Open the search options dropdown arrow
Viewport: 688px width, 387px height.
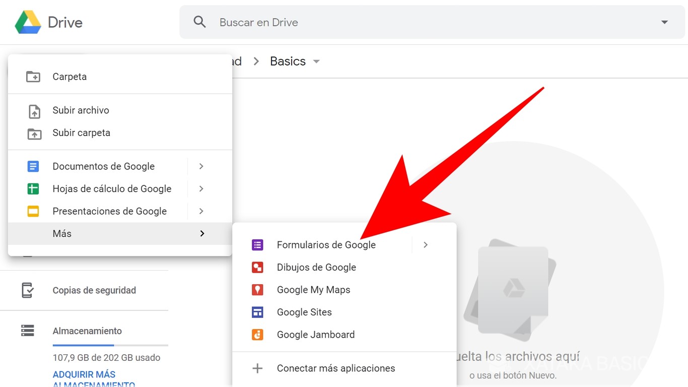pyautogui.click(x=664, y=22)
